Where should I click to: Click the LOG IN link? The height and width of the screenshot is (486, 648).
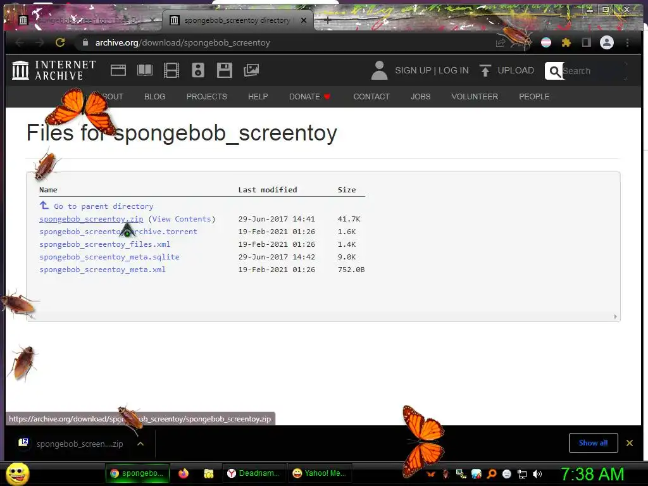pos(453,70)
